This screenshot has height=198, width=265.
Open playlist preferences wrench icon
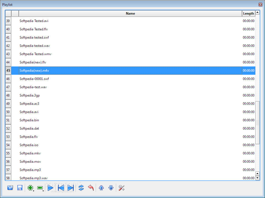tap(121, 188)
